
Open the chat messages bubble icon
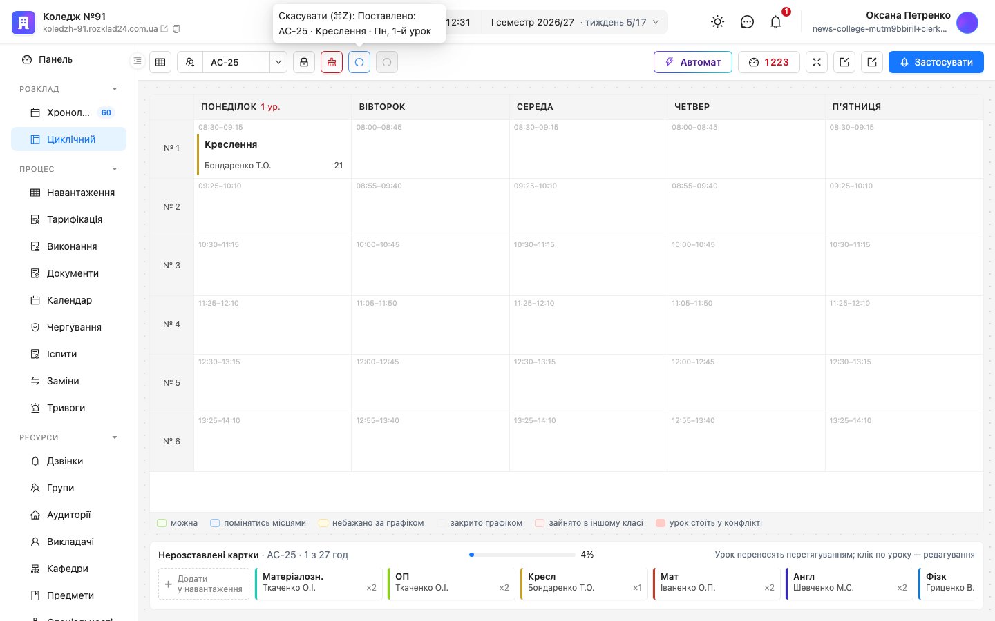pyautogui.click(x=747, y=22)
